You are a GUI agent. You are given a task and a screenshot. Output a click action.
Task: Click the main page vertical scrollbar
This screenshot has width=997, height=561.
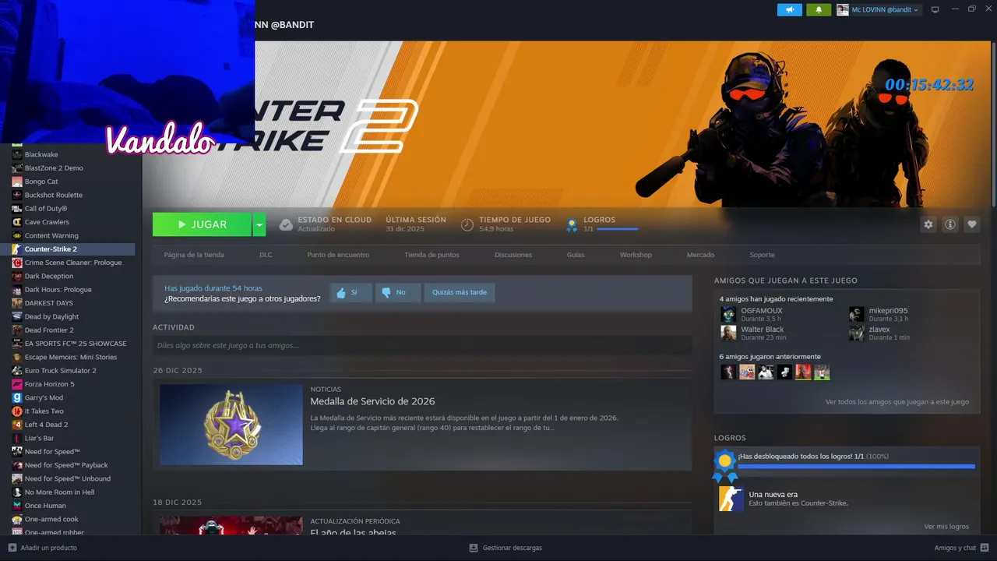[993, 125]
